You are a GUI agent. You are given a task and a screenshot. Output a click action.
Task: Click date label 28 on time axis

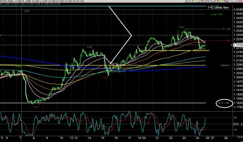(x=226, y=138)
